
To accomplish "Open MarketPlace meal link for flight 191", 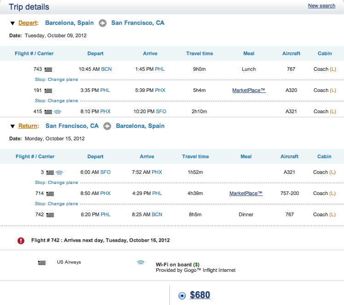I will 249,90.
